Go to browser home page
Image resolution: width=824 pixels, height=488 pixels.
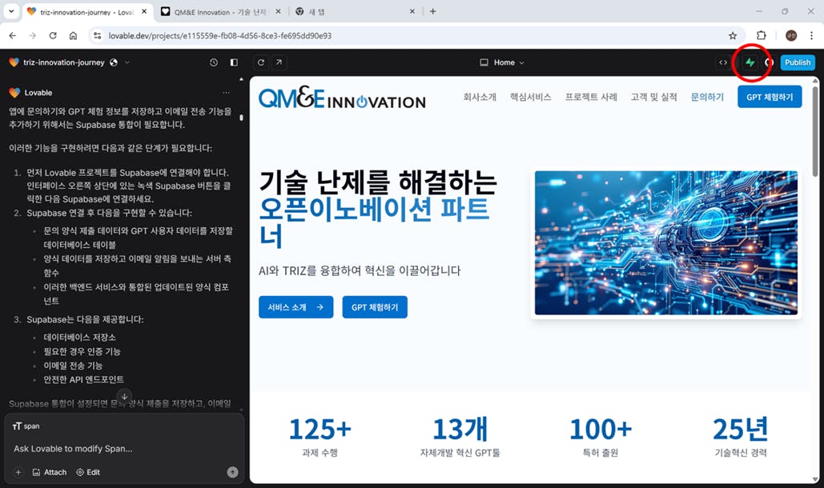coord(73,36)
